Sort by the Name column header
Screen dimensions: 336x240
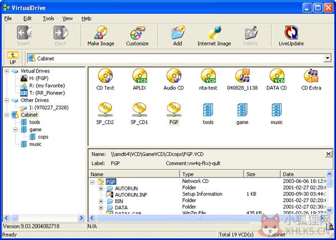[134, 174]
